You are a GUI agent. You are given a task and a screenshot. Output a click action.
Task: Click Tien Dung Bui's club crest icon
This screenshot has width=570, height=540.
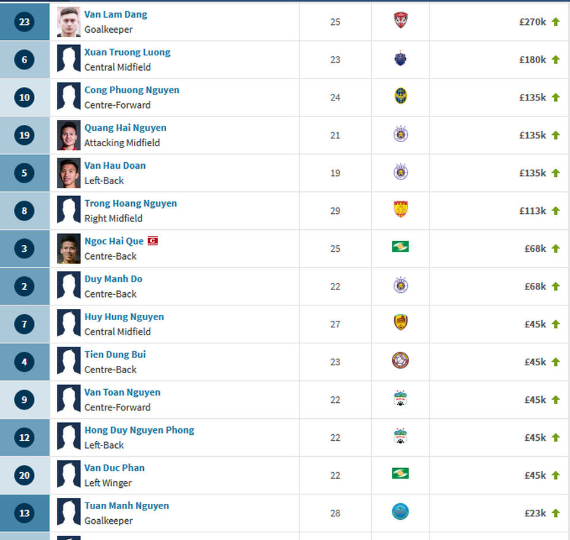tap(400, 361)
